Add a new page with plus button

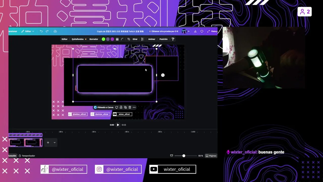pos(48,143)
